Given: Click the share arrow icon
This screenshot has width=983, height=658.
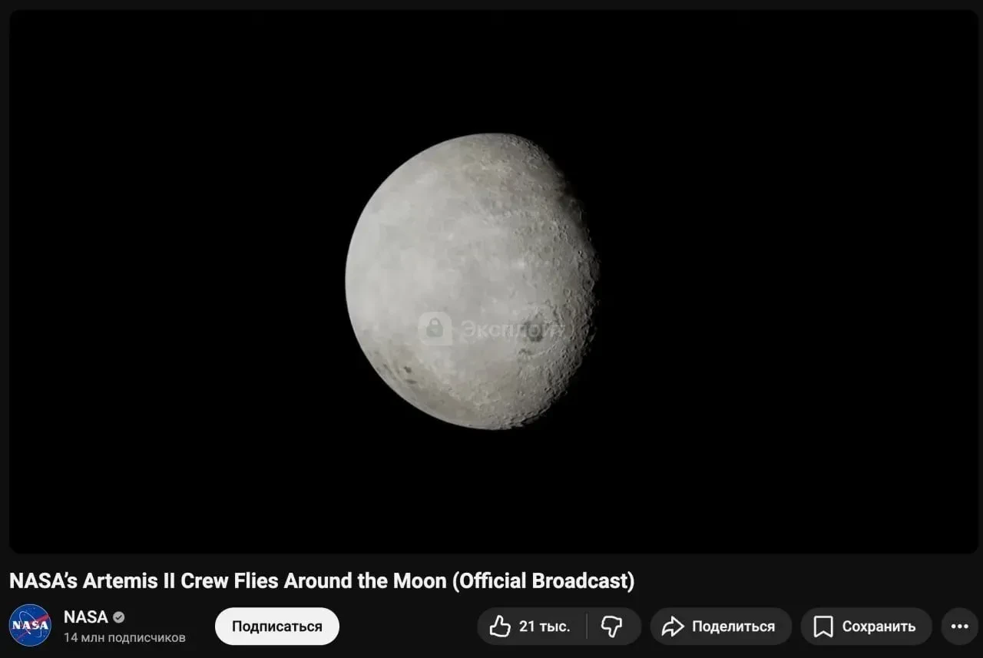Looking at the screenshot, I should click(x=673, y=627).
